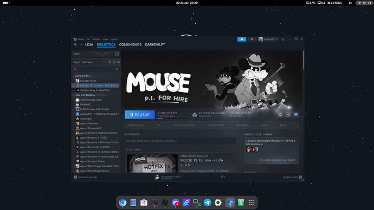Switch to the COMUNIDADE tab
This screenshot has height=210, width=374.
(x=130, y=44)
